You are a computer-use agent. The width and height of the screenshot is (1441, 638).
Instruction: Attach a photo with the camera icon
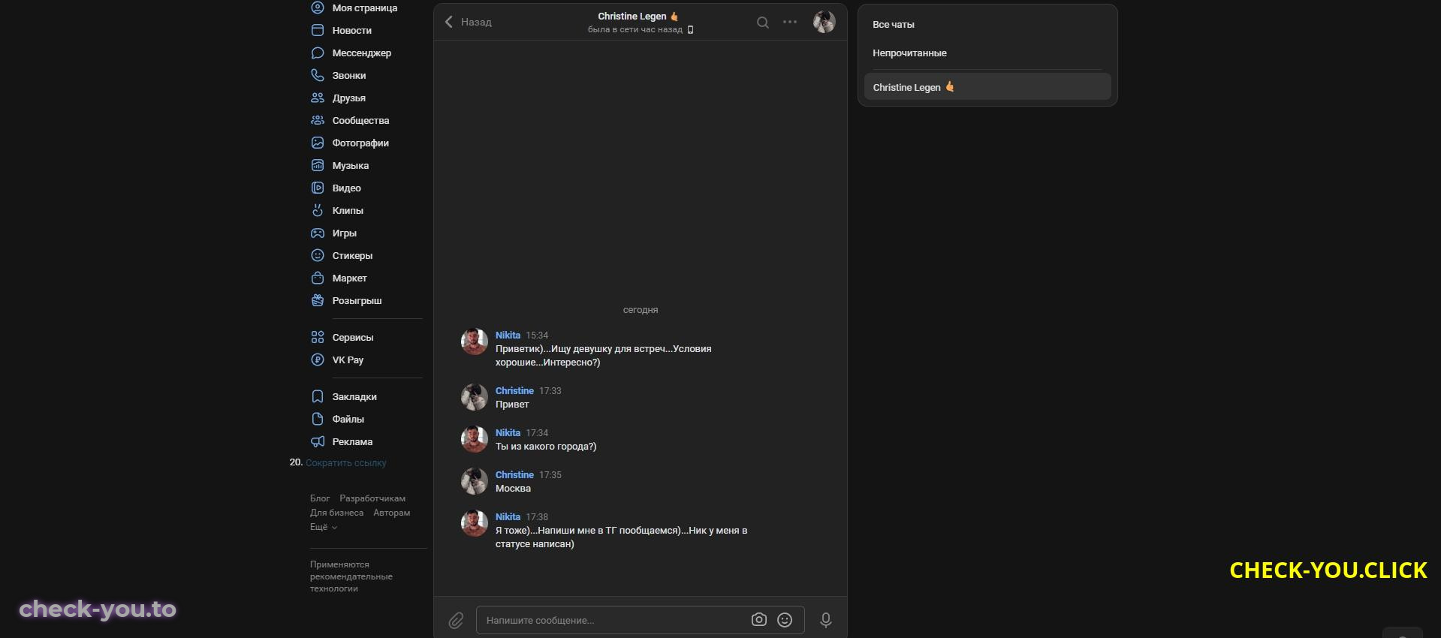tap(759, 620)
